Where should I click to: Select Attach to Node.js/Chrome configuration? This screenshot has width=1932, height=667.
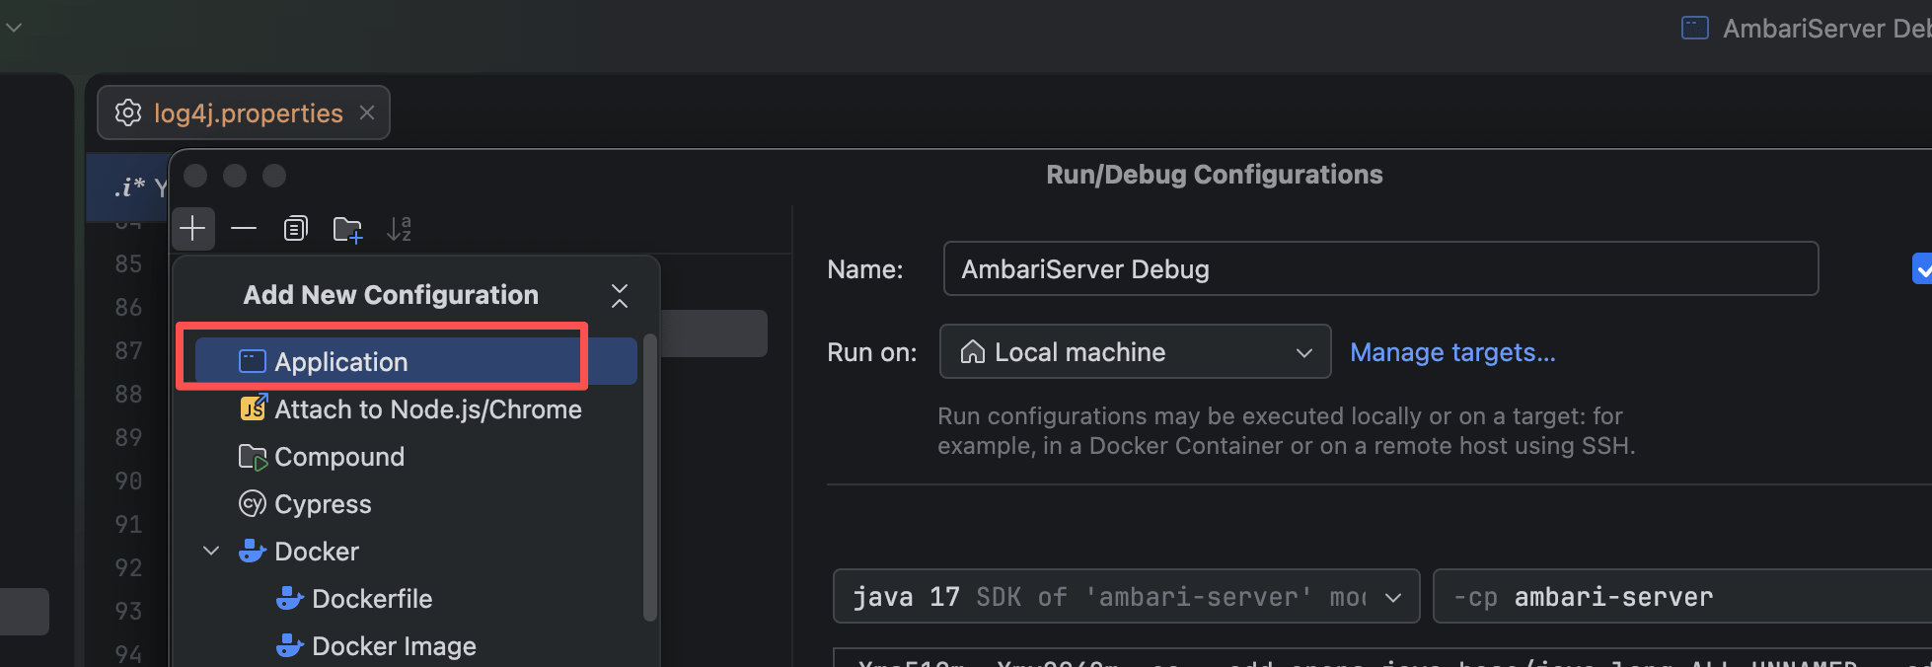point(427,409)
